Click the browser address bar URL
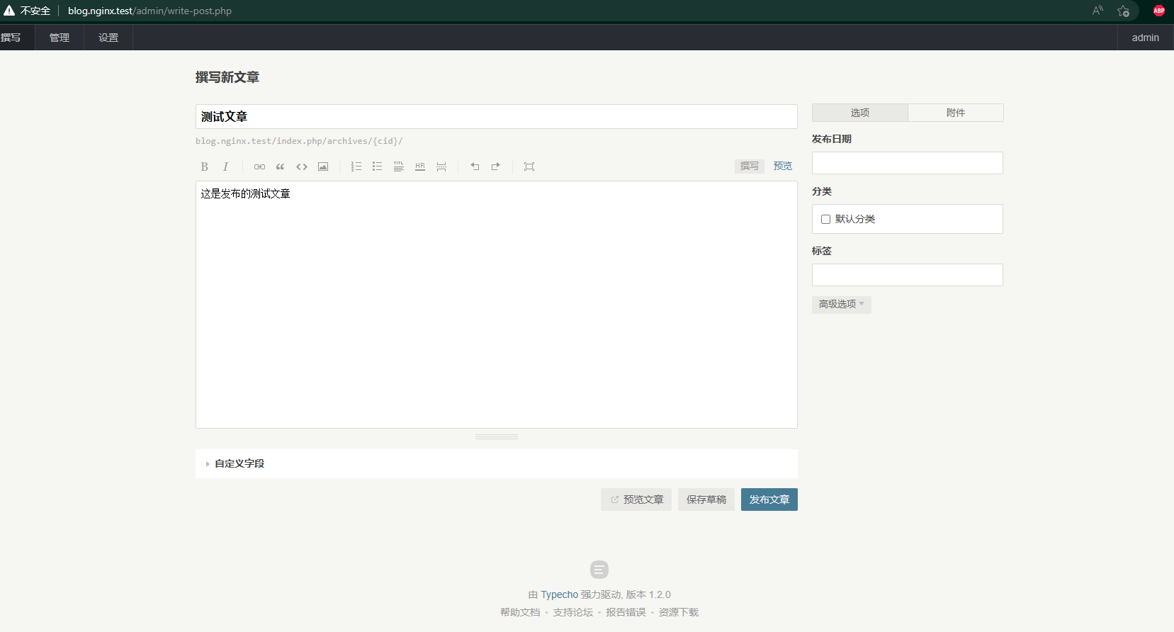The height and width of the screenshot is (632, 1174). pyautogui.click(x=149, y=11)
